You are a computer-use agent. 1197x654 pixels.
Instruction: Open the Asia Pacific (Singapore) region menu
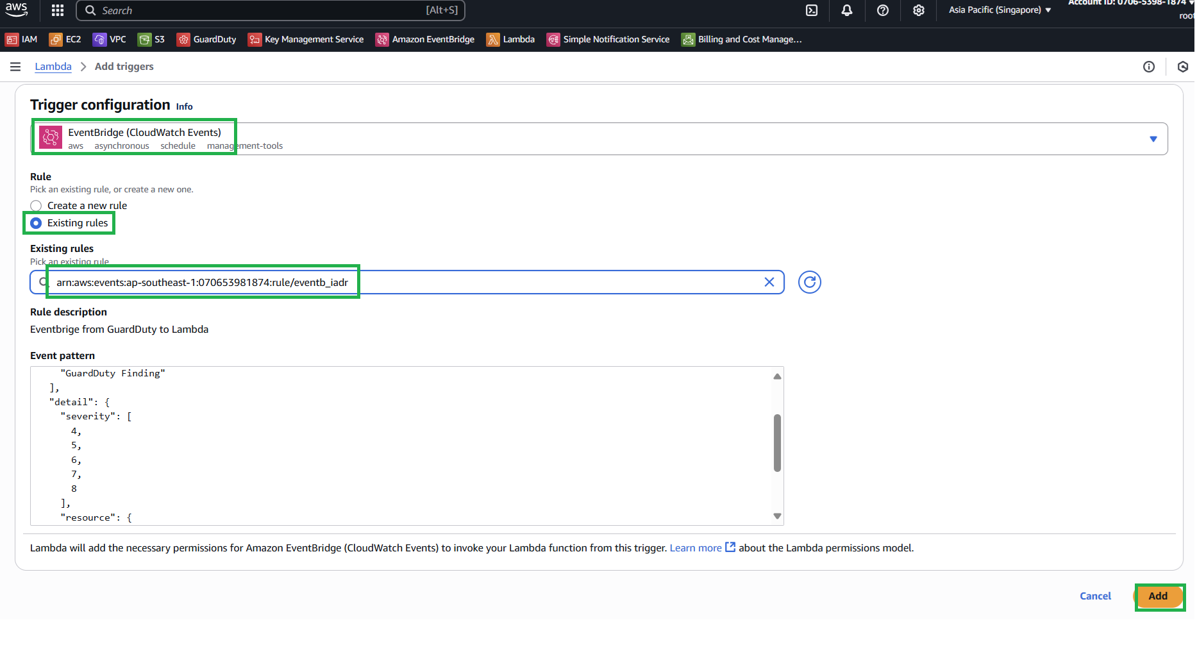tap(1000, 10)
